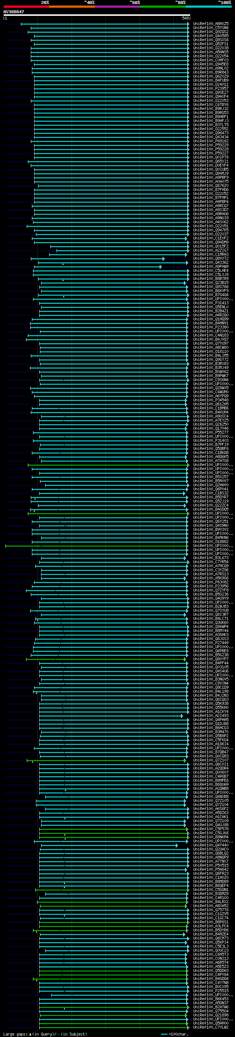Select the label UniRef100_A4S062
The width and height of the screenshot is (235, 1037).
[x=211, y=222]
